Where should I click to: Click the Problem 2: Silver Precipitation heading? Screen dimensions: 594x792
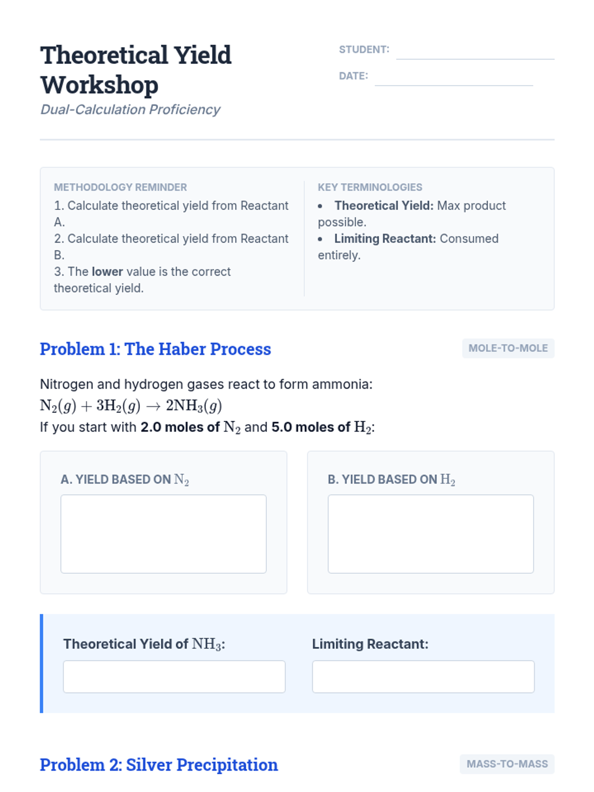[x=159, y=765]
